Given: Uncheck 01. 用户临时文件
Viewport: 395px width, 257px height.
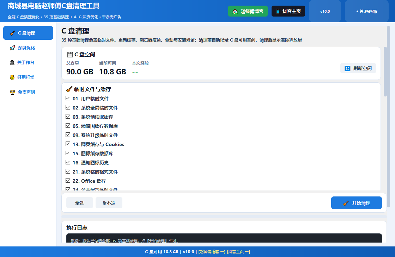Looking at the screenshot, I should tap(68, 98).
